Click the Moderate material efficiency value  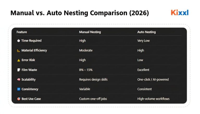coord(86,50)
